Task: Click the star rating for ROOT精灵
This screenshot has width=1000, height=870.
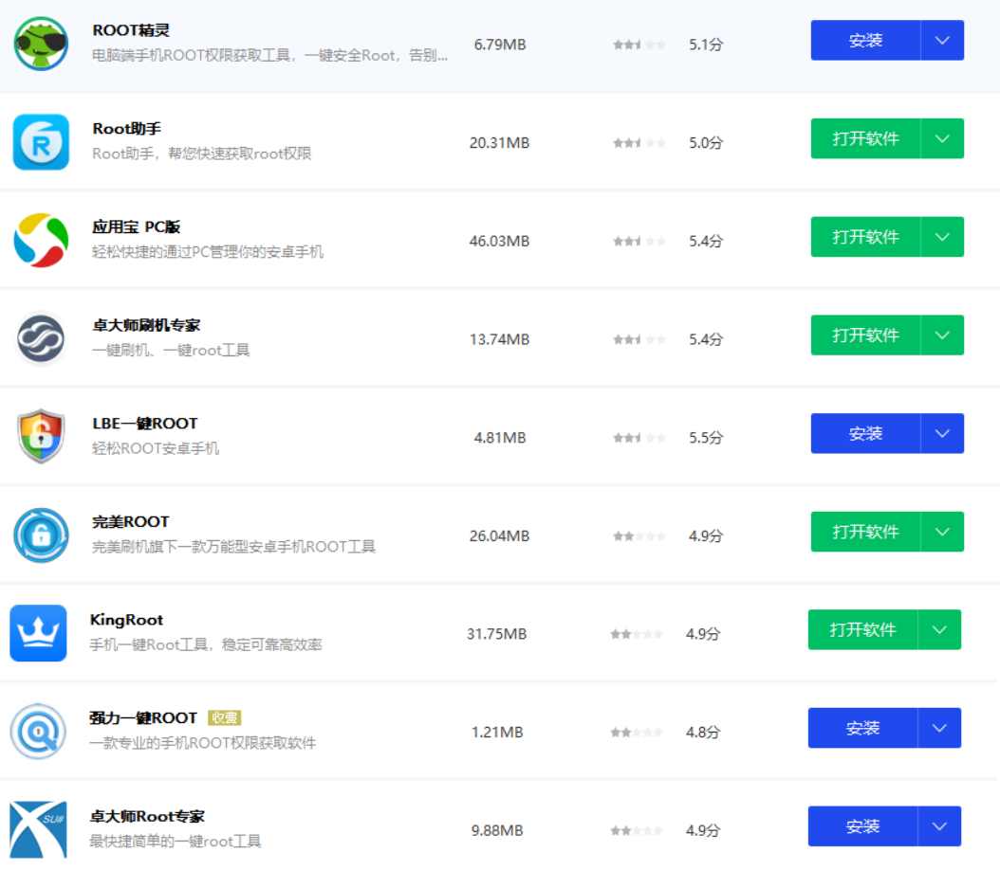Action: pos(639,45)
